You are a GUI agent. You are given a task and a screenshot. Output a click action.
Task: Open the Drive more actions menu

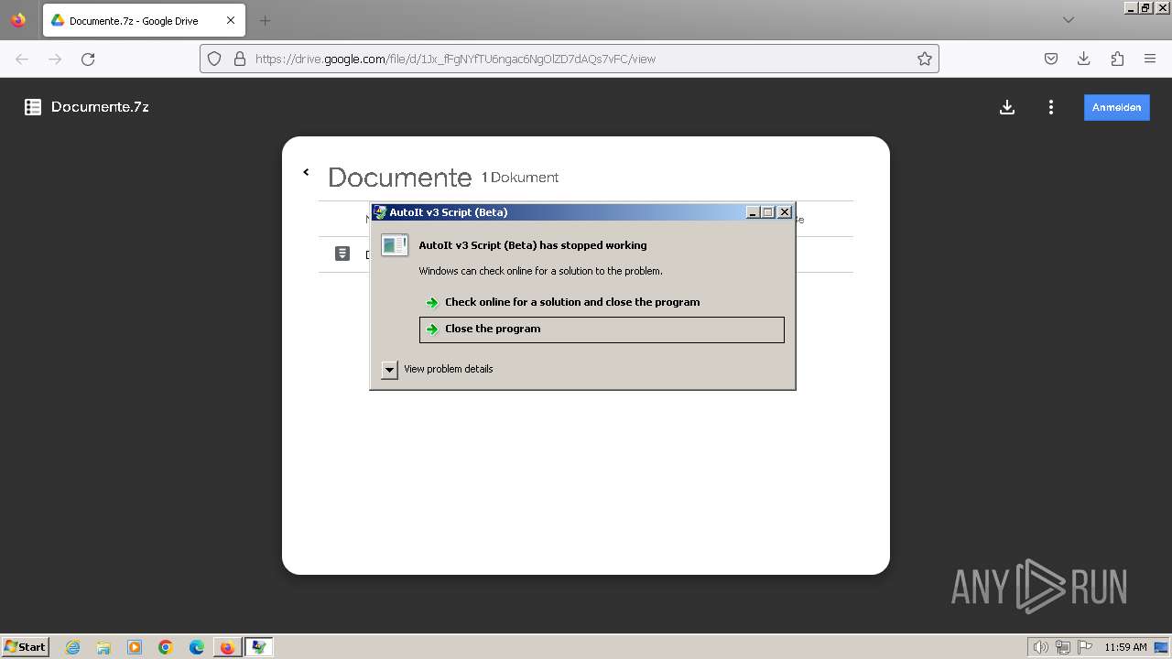point(1051,107)
